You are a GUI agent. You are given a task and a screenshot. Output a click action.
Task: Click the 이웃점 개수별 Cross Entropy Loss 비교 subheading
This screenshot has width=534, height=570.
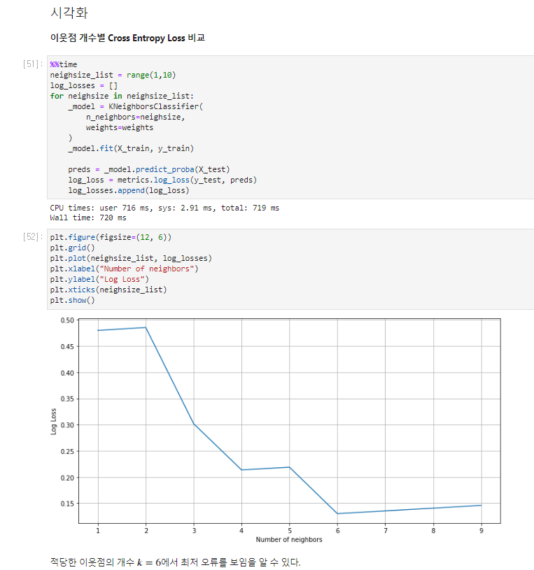[x=127, y=38]
